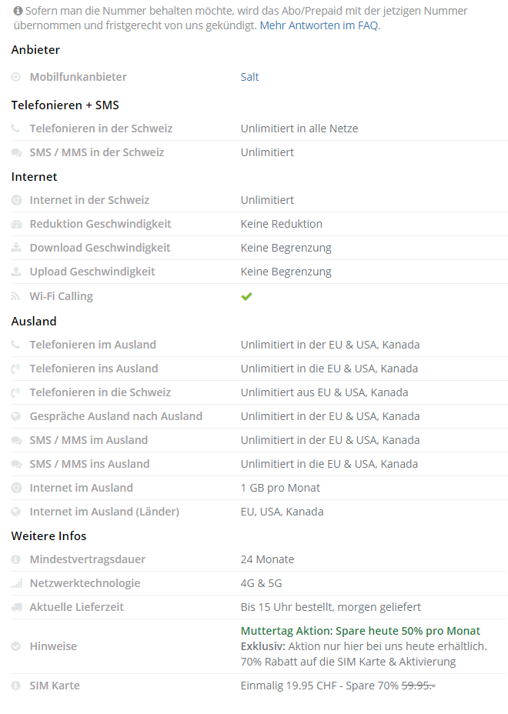Screen dimensions: 508x714
Task: Click the download icon beside Download Geschwindigkeit
Action: click(16, 248)
